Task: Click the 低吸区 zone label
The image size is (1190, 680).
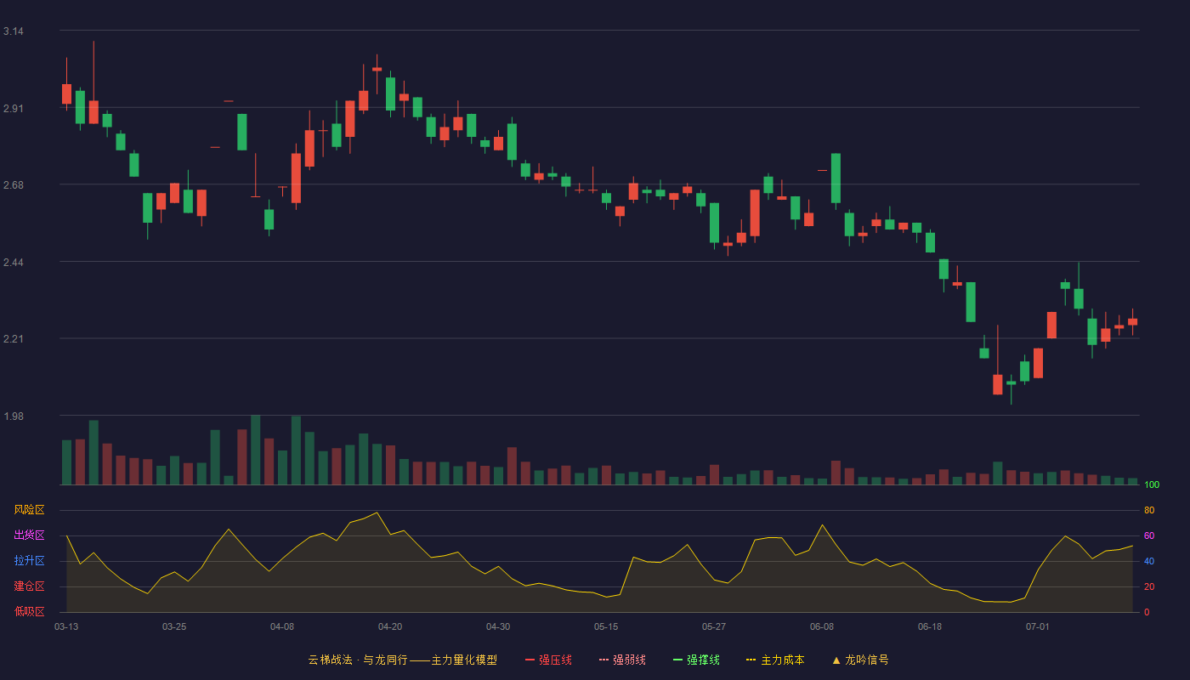Action: click(x=29, y=611)
